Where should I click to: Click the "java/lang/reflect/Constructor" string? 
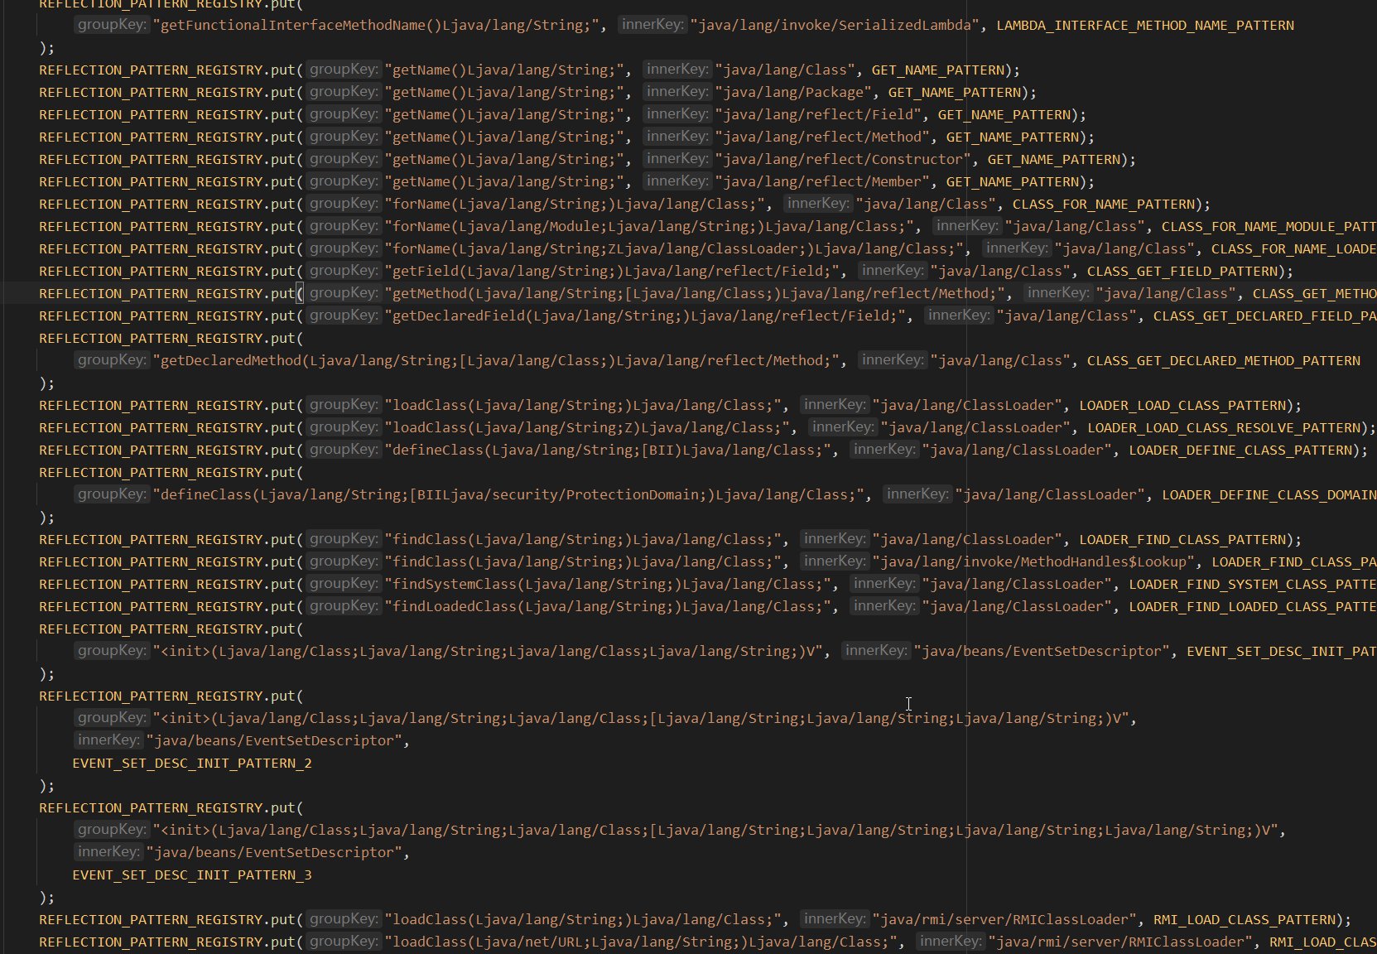(x=843, y=160)
